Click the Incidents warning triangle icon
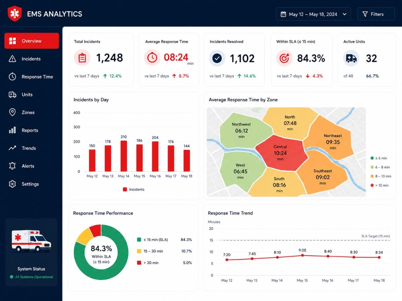Image resolution: width=402 pixels, height=301 pixels. (12, 59)
